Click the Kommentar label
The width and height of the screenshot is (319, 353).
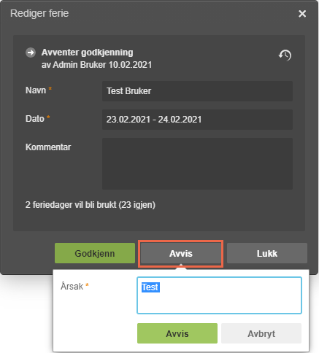(48, 147)
